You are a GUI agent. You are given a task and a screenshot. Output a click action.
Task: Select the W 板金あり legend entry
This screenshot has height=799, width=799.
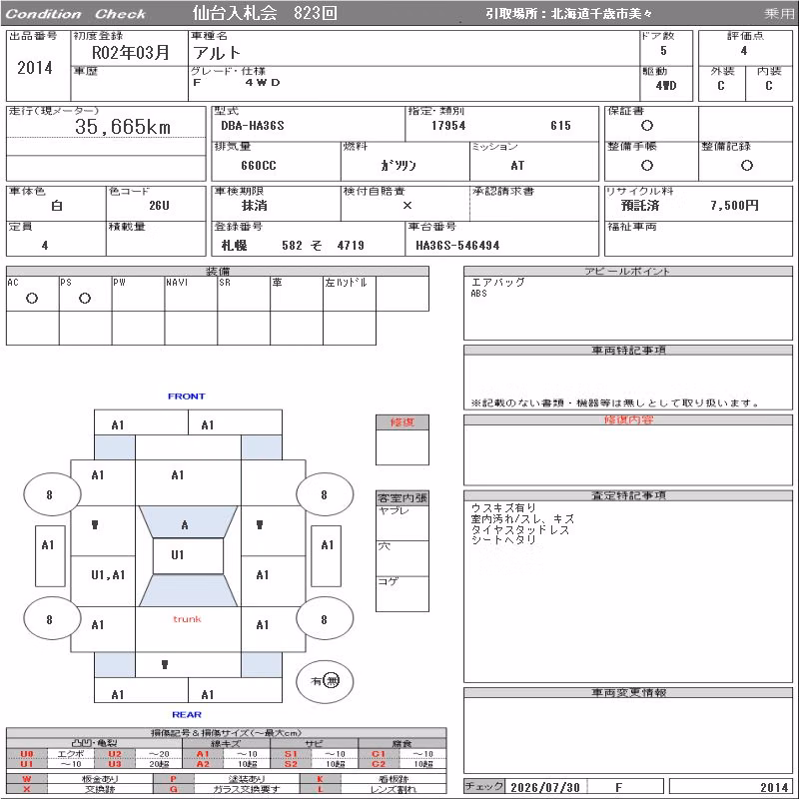(79, 779)
